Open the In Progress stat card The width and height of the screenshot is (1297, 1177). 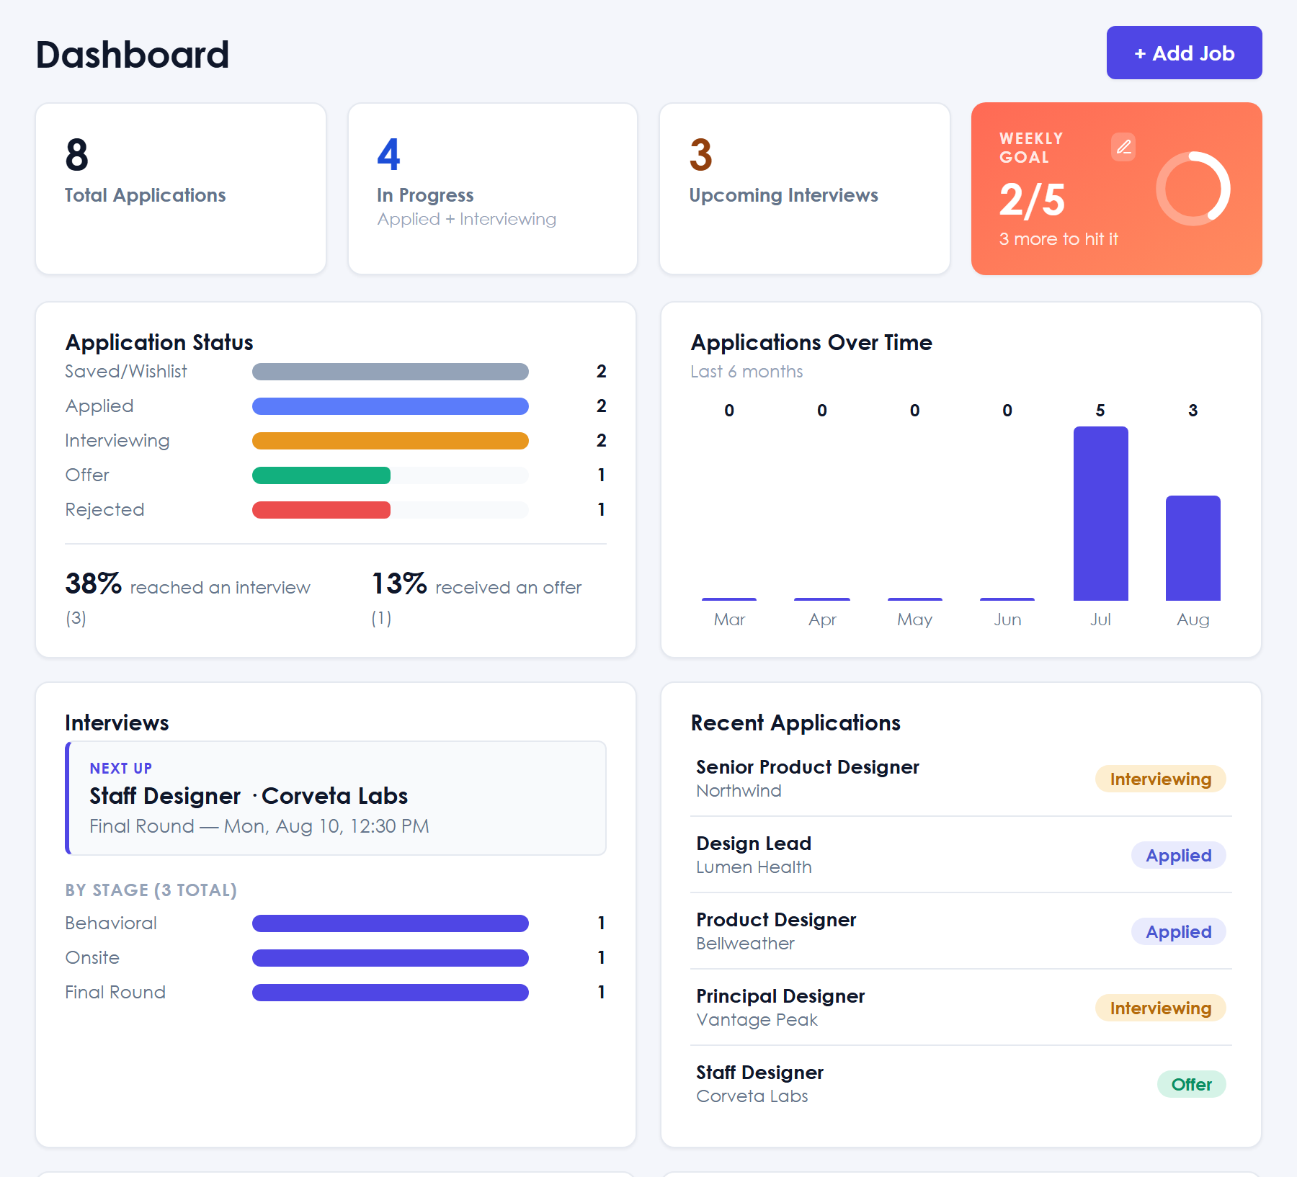click(x=493, y=189)
